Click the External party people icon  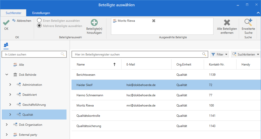[15, 134]
